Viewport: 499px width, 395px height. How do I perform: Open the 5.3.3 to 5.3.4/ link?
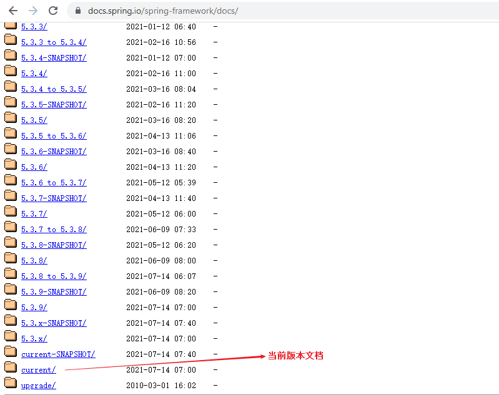[x=54, y=42]
